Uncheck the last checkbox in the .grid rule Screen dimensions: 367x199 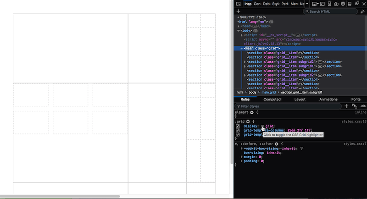pyautogui.click(x=238, y=134)
